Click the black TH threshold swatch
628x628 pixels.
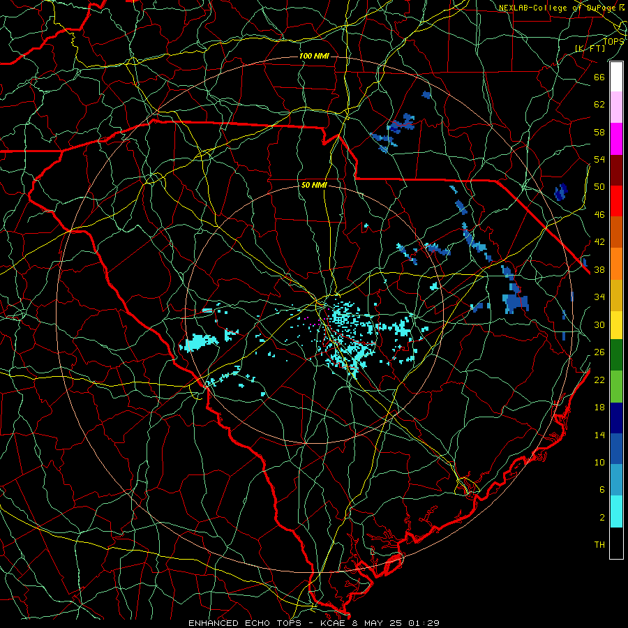[x=616, y=543]
